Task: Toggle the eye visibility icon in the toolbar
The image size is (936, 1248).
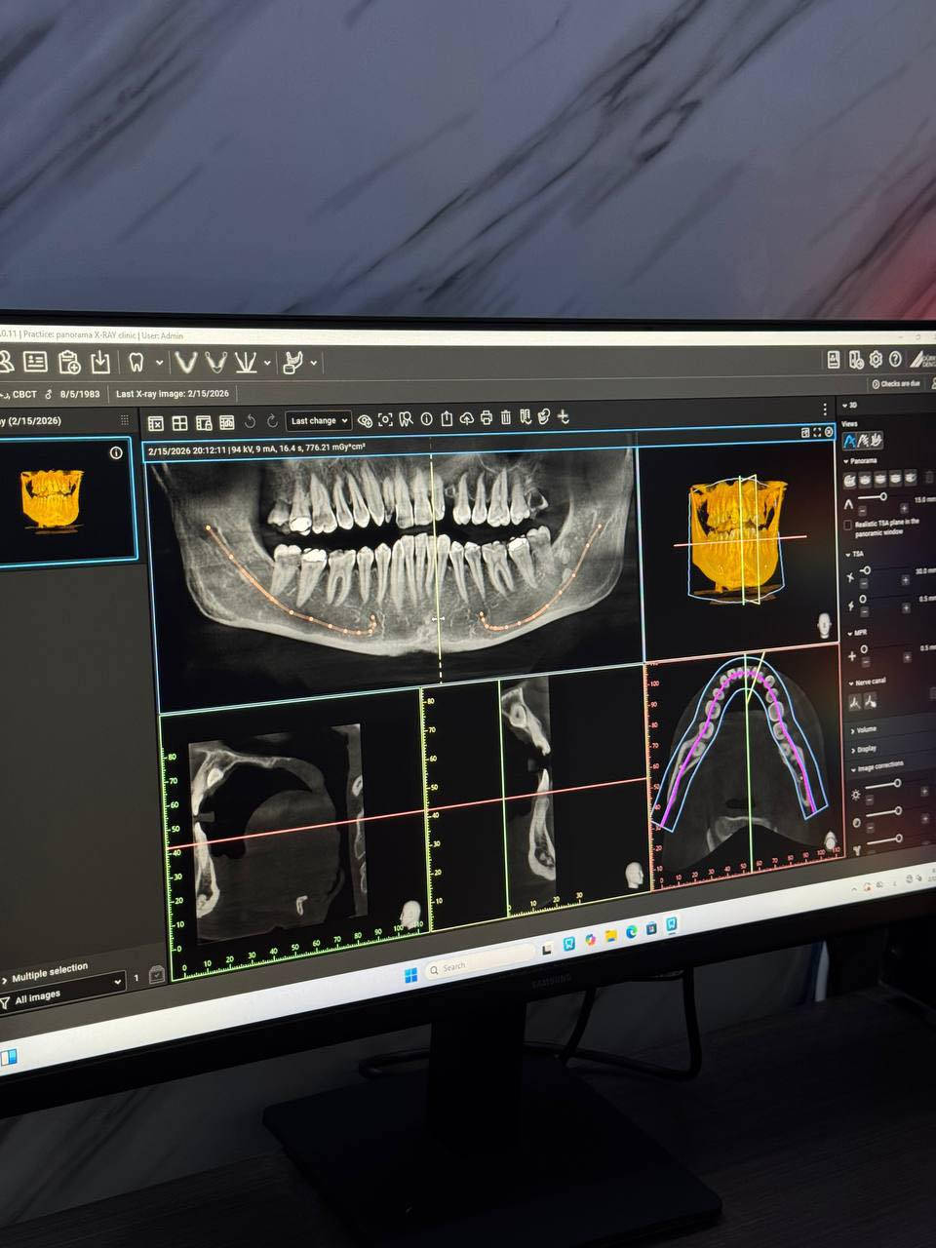Action: [x=365, y=420]
